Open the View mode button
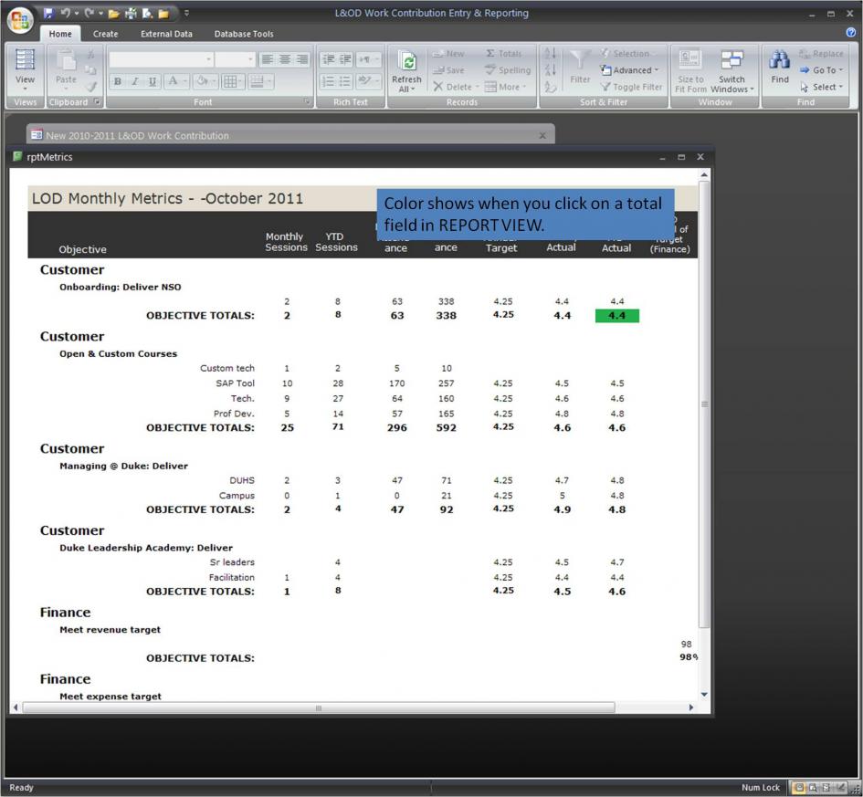The width and height of the screenshot is (863, 797). (25, 69)
